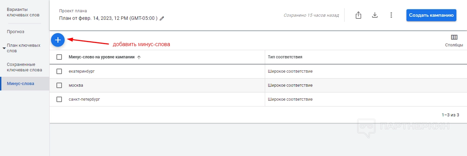Open Варианты ключевых слов section

(x=23, y=12)
